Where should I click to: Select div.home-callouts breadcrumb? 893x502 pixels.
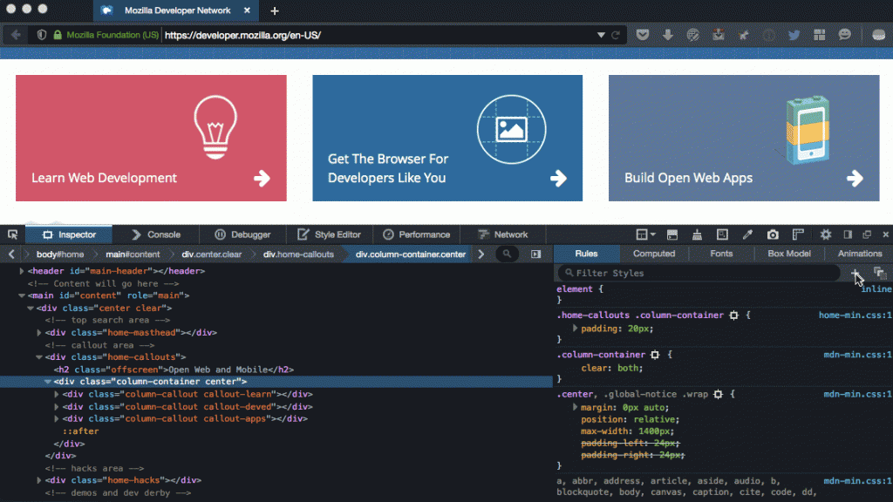298,254
